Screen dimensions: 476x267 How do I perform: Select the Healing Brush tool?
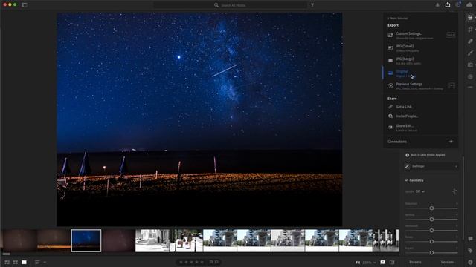470,42
